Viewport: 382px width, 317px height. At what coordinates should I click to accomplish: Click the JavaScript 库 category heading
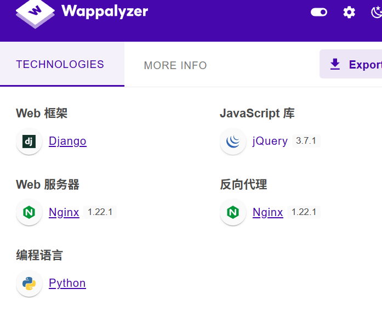point(257,114)
